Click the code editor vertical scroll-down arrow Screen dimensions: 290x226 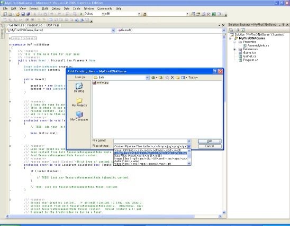coord(224,212)
